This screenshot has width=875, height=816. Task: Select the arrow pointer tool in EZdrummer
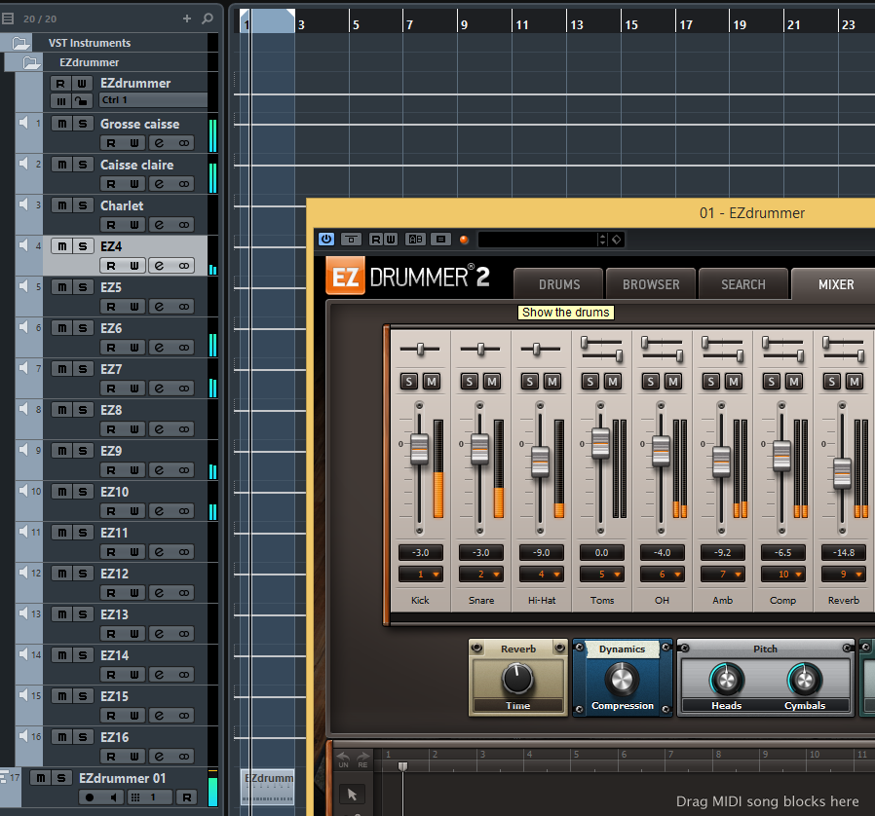click(x=352, y=795)
